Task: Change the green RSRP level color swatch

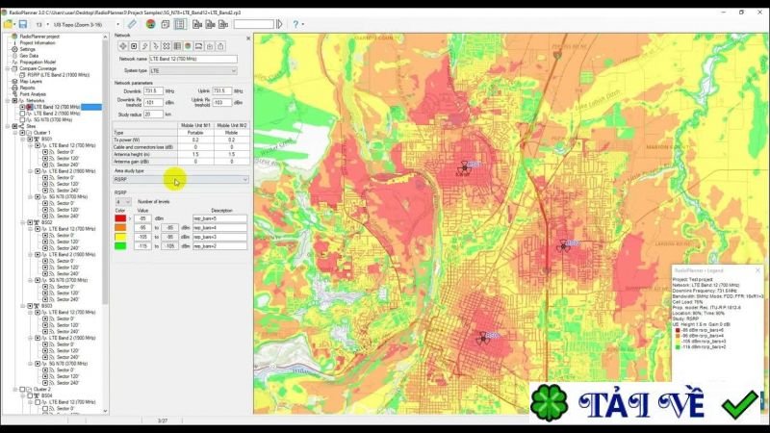Action: (120, 246)
